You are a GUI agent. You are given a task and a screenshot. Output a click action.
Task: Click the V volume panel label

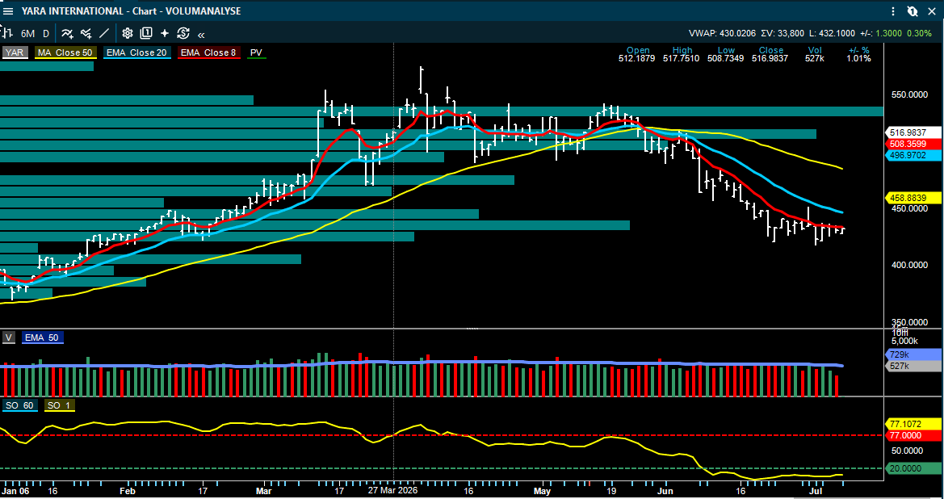click(8, 338)
